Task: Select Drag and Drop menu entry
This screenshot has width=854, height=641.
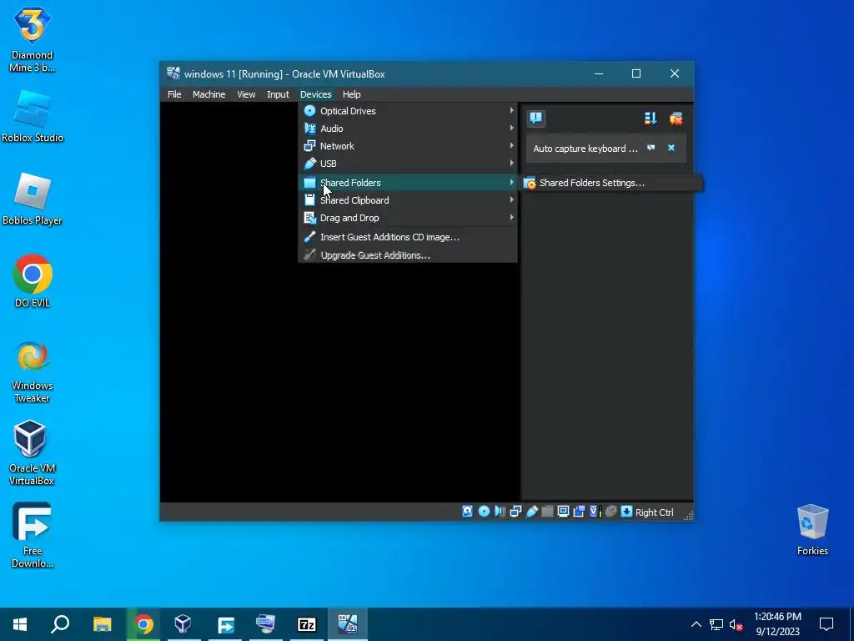Action: point(408,218)
